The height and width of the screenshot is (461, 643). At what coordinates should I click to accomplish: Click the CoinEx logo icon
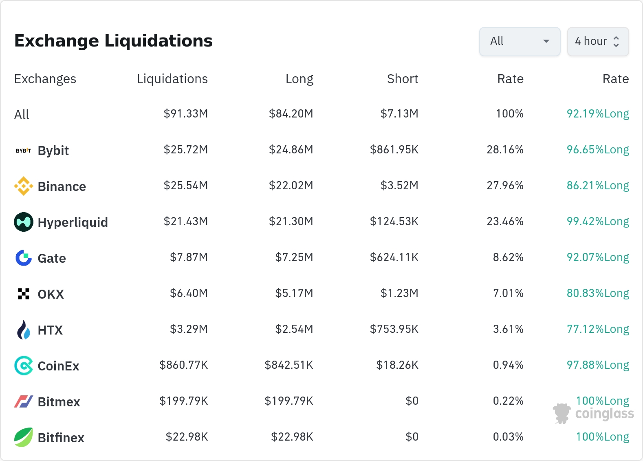23,366
